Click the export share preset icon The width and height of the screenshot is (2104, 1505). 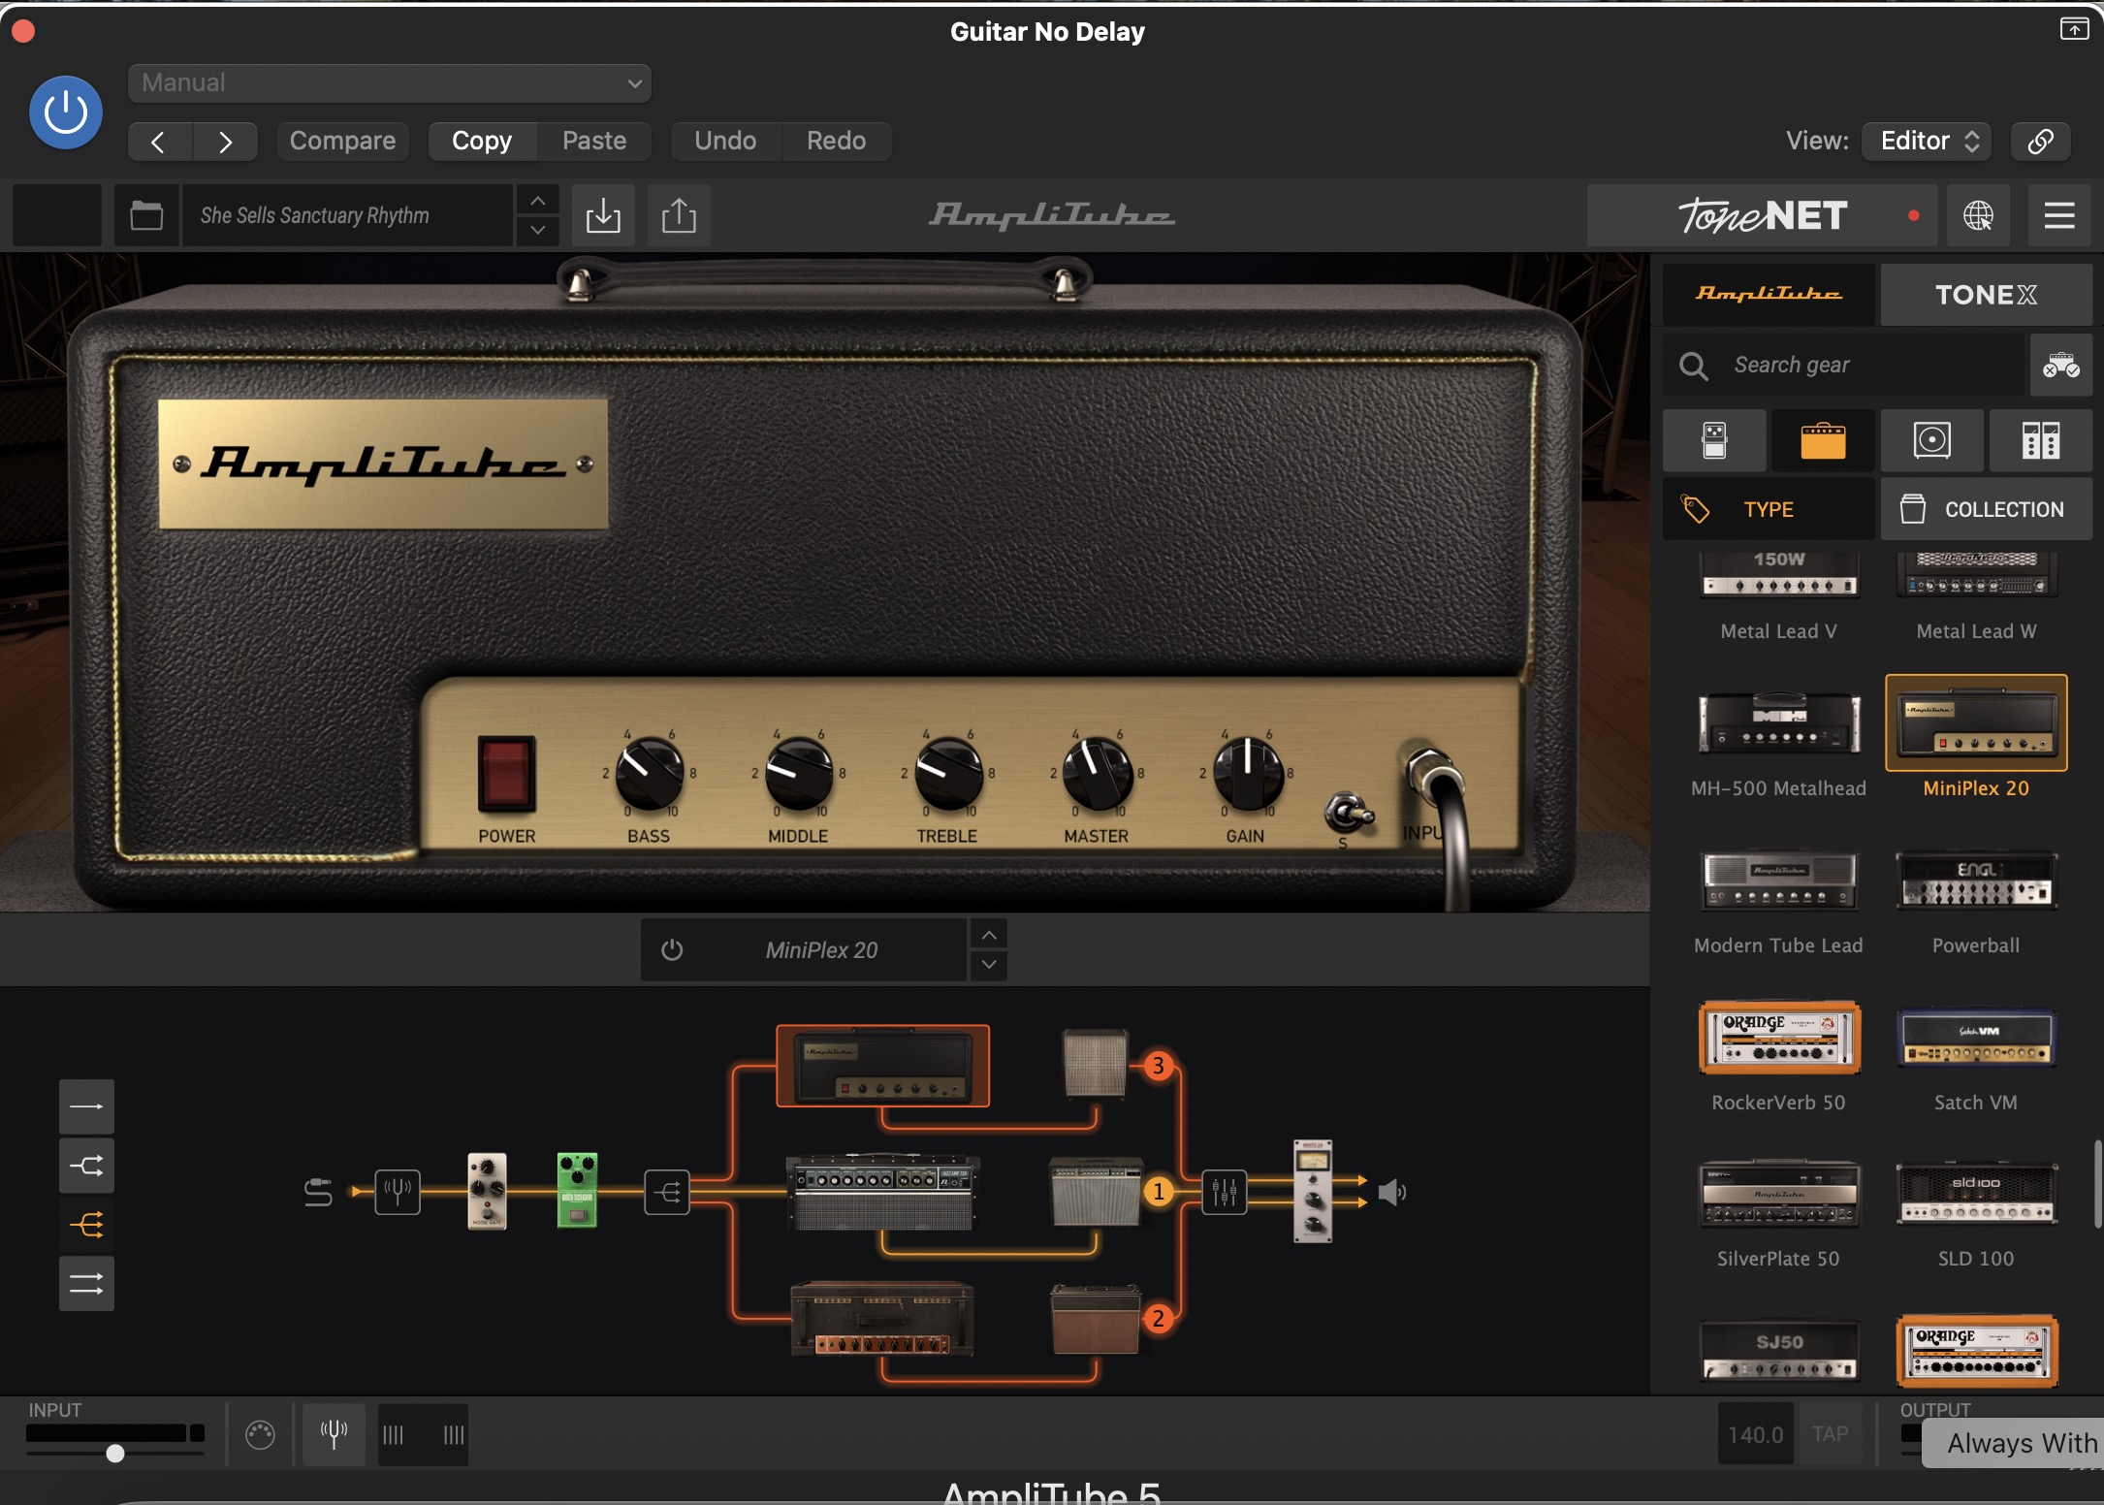coord(679,215)
